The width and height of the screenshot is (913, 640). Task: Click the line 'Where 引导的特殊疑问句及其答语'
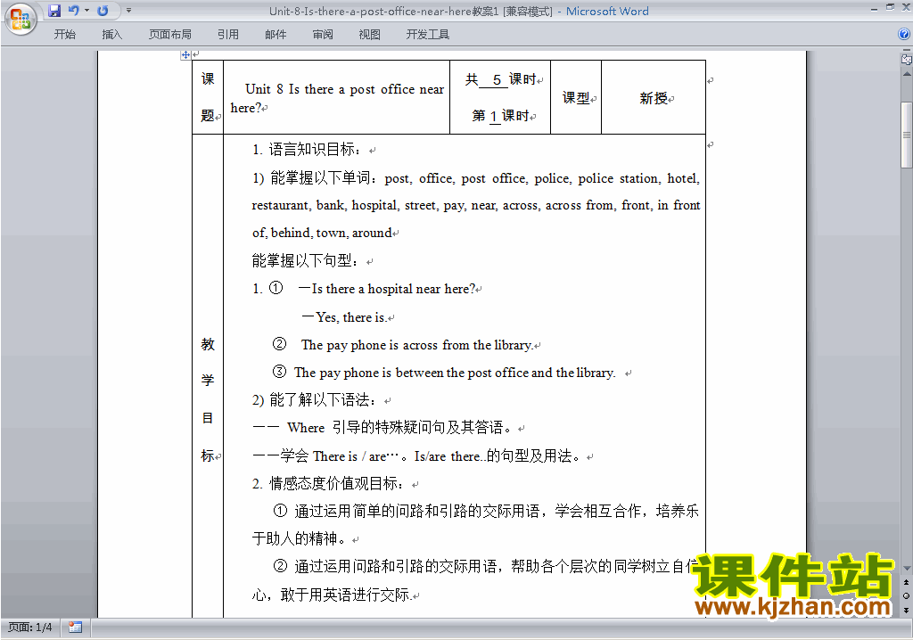pos(399,428)
